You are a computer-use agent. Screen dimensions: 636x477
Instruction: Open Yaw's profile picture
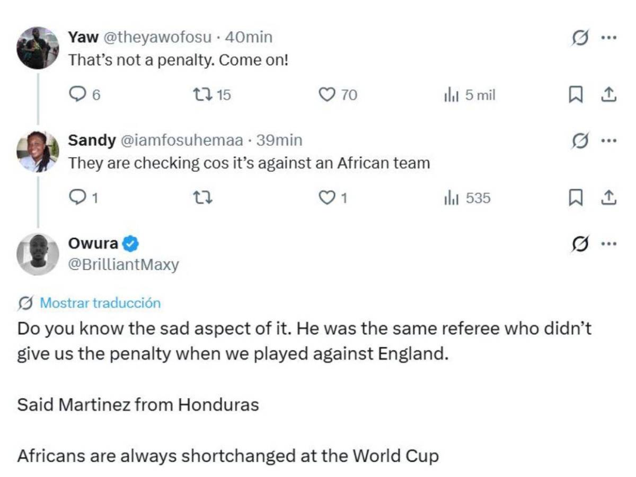coord(38,48)
